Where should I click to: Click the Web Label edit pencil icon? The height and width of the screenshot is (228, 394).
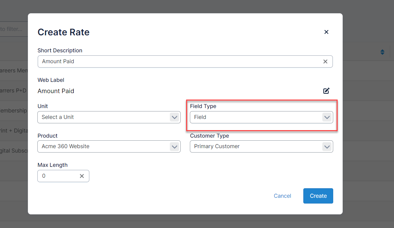tap(326, 91)
